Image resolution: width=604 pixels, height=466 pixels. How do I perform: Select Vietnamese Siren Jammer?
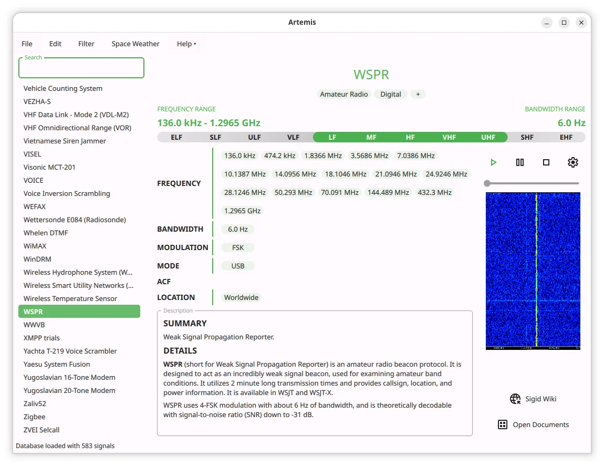point(79,141)
